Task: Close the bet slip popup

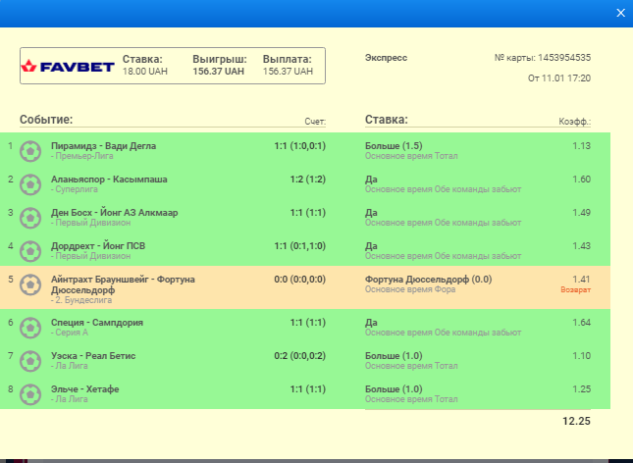Action: pyautogui.click(x=619, y=12)
